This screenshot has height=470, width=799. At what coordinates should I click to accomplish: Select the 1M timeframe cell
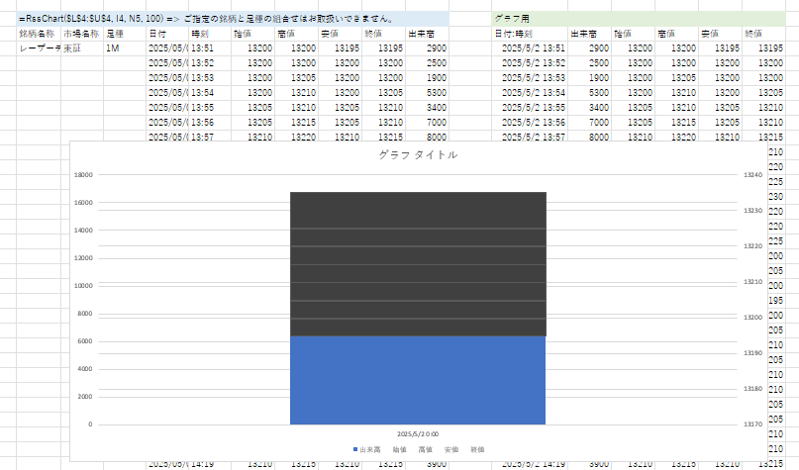125,48
